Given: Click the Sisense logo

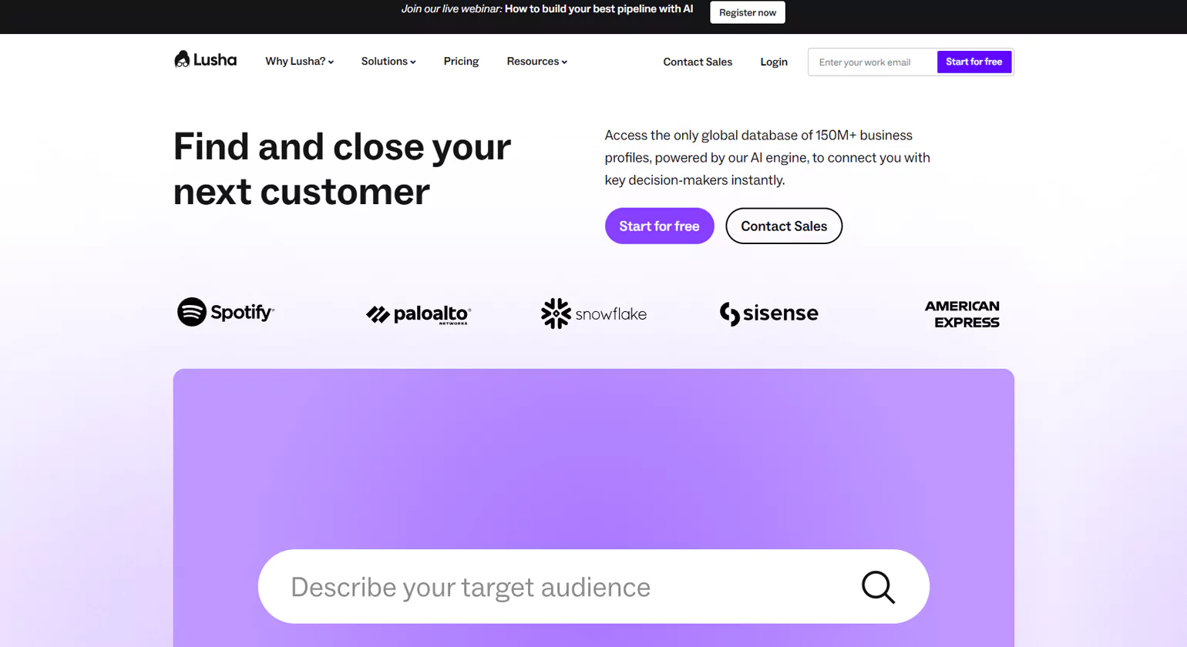Looking at the screenshot, I should [x=768, y=313].
